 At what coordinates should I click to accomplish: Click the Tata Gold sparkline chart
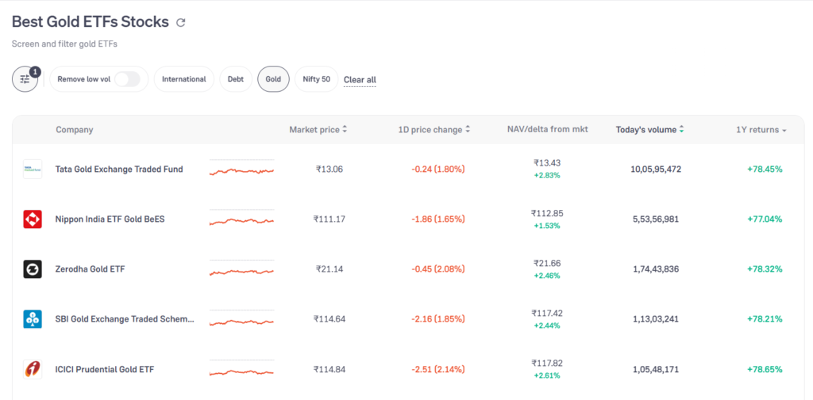pyautogui.click(x=241, y=170)
